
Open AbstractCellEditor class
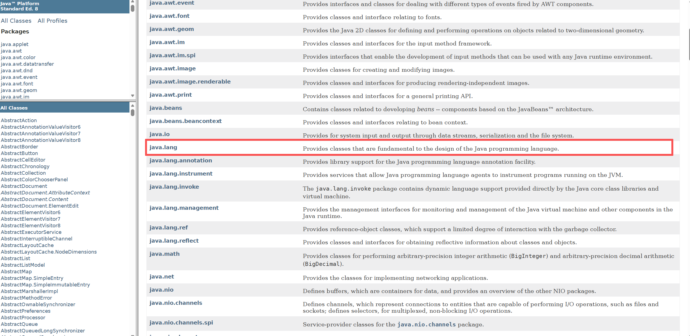(23, 160)
